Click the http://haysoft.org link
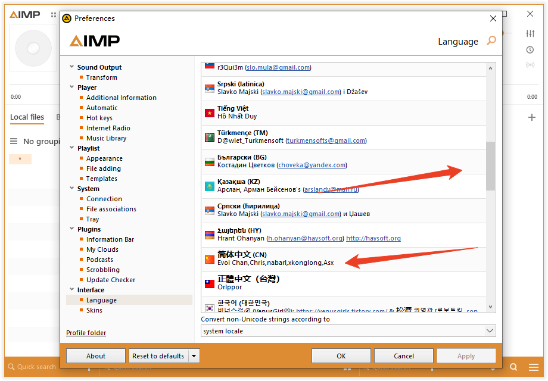This screenshot has width=548, height=381. click(x=373, y=238)
